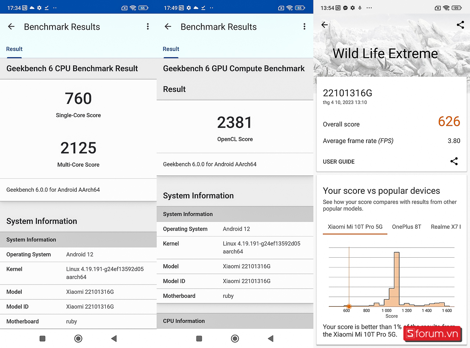Tap Model ID row on CPU Benchmark screen

pos(78,307)
